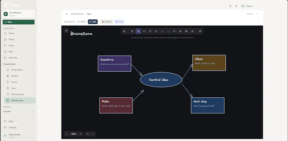The width and height of the screenshot is (288, 141).
Task: Click the New button
Action: tap(19, 22)
